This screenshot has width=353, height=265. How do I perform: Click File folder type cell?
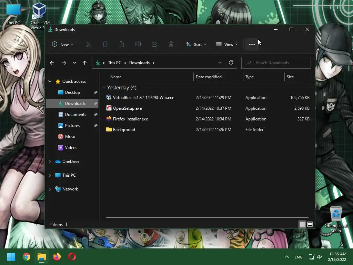pos(254,130)
